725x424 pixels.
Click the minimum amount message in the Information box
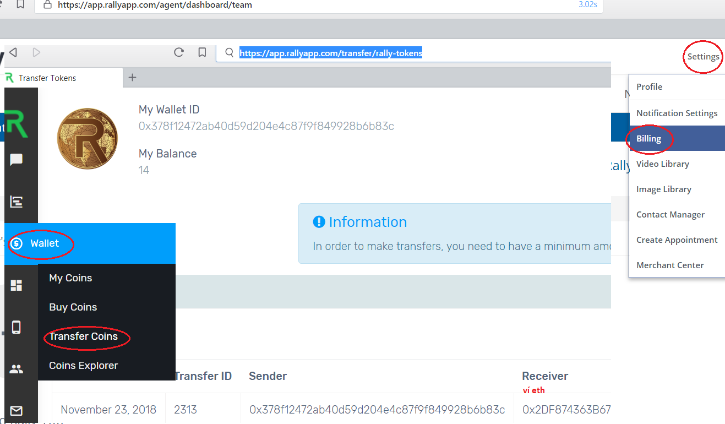pos(462,246)
